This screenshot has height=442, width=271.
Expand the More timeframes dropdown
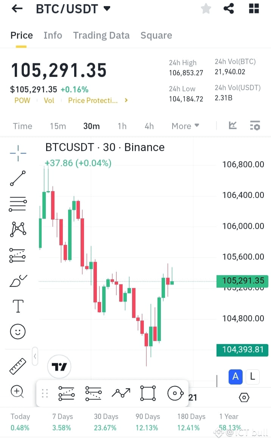(185, 126)
